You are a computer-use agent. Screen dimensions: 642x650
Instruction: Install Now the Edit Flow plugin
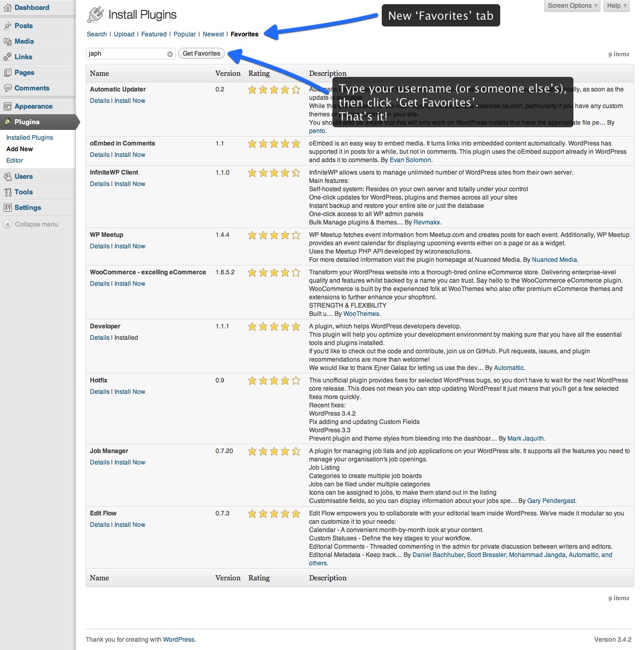coord(130,525)
